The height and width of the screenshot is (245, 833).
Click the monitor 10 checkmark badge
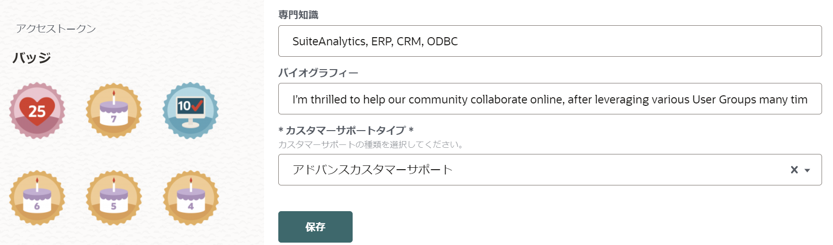click(x=191, y=111)
